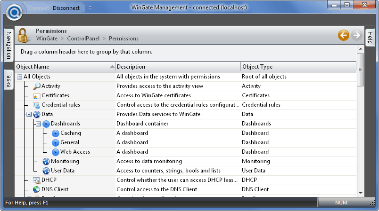Click 'Control access to the DNS Client' cell
The image size is (379, 211).
coord(157,189)
